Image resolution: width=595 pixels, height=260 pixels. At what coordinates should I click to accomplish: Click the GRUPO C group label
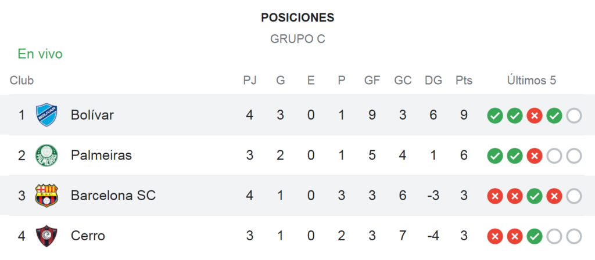tap(297, 39)
